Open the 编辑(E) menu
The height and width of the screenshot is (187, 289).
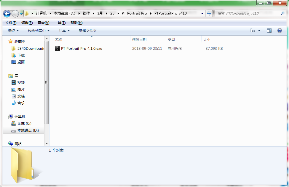(x=27, y=23)
